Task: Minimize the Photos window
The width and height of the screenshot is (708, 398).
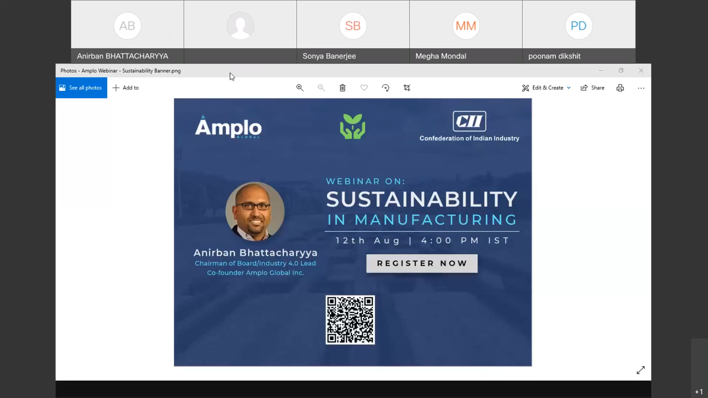Action: 601,70
